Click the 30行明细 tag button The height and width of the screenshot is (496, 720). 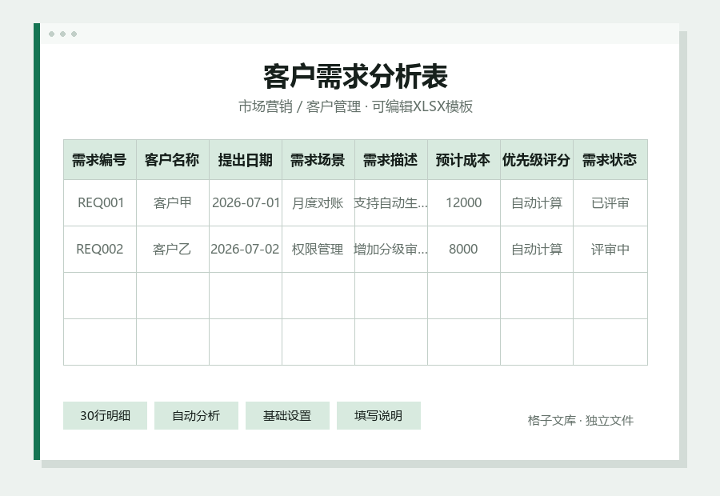tap(105, 416)
